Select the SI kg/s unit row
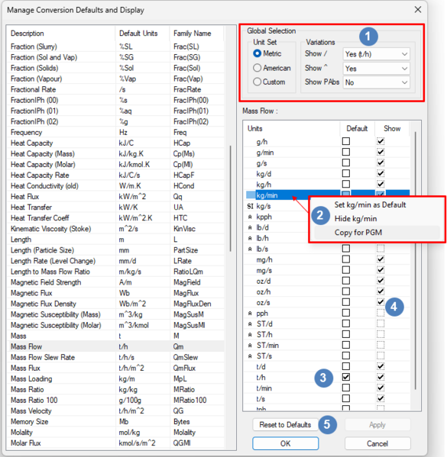The height and width of the screenshot is (457, 447). click(277, 206)
